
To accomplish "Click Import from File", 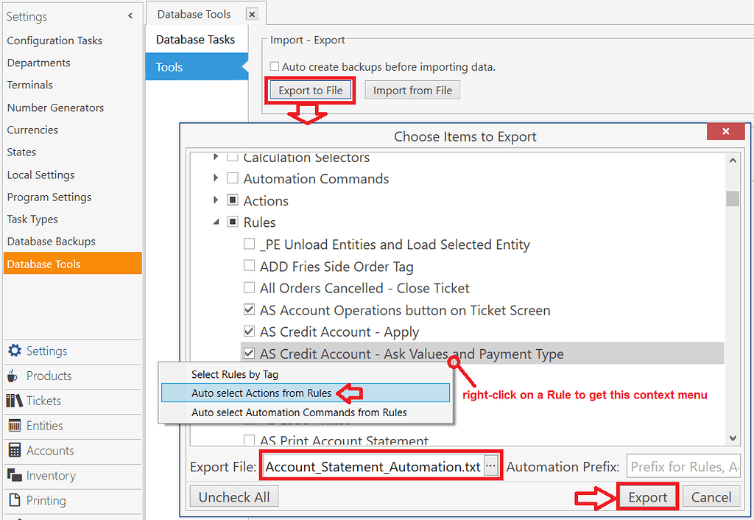I will point(412,89).
